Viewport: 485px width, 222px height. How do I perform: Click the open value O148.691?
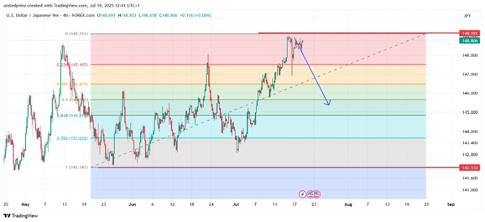click(106, 15)
